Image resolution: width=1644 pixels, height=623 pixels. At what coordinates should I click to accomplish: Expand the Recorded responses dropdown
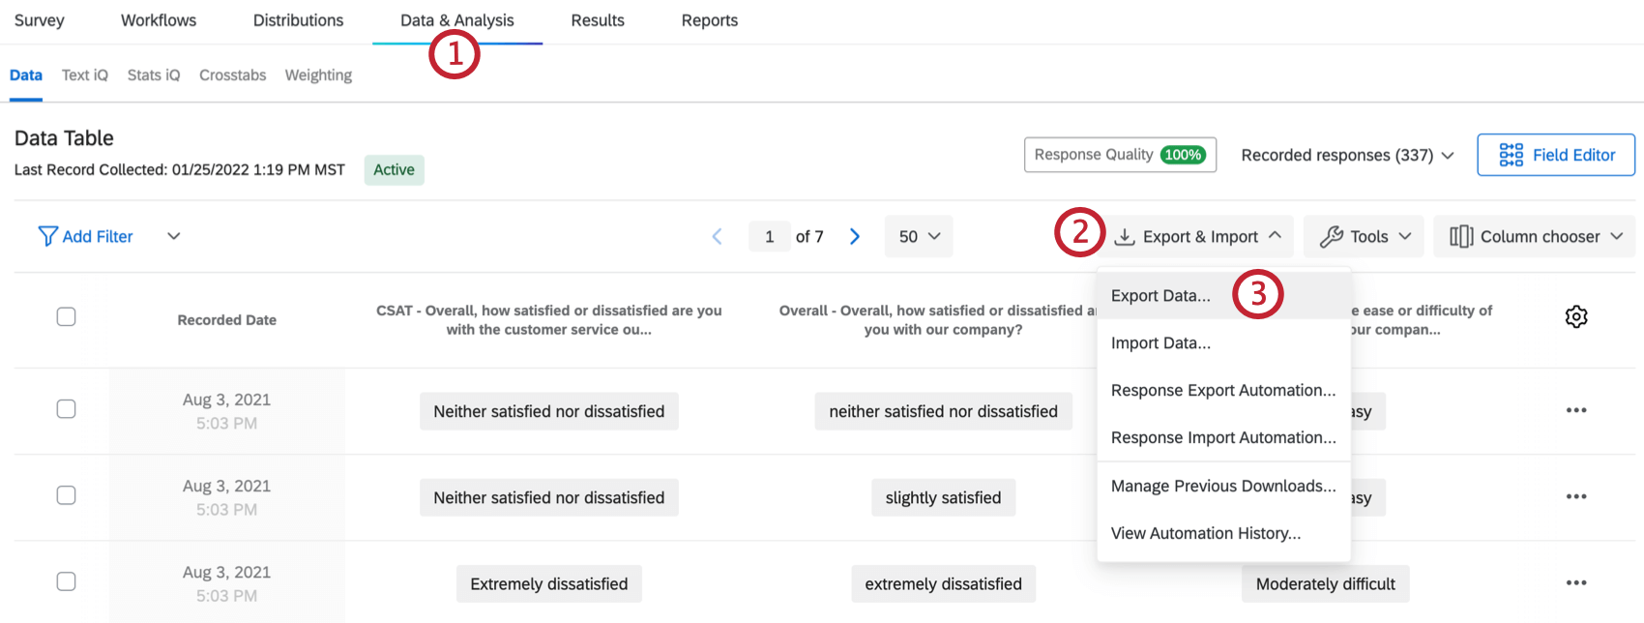[x=1347, y=155]
